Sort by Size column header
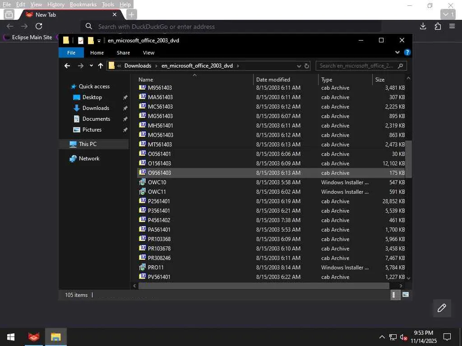Image resolution: width=462 pixels, height=346 pixels. click(389, 79)
